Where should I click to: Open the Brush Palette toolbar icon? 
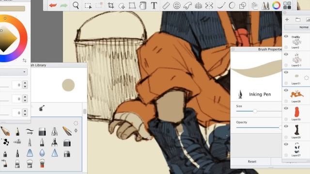(x=265, y=5)
